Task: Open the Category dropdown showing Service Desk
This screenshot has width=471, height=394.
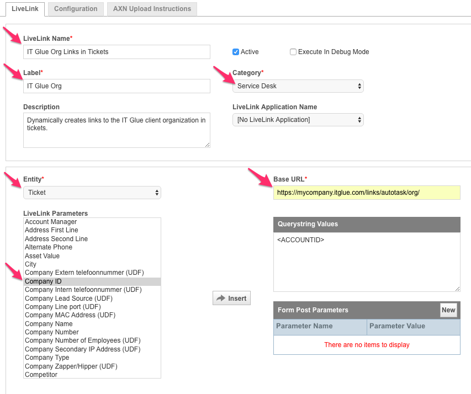Action: click(298, 86)
